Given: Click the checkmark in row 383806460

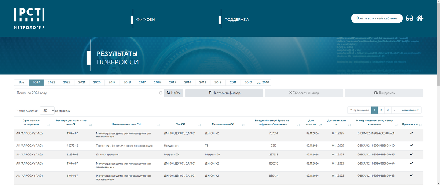Looking at the screenshot, I should point(411,146).
